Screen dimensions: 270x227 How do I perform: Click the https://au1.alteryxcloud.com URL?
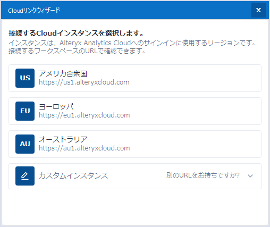click(85, 148)
